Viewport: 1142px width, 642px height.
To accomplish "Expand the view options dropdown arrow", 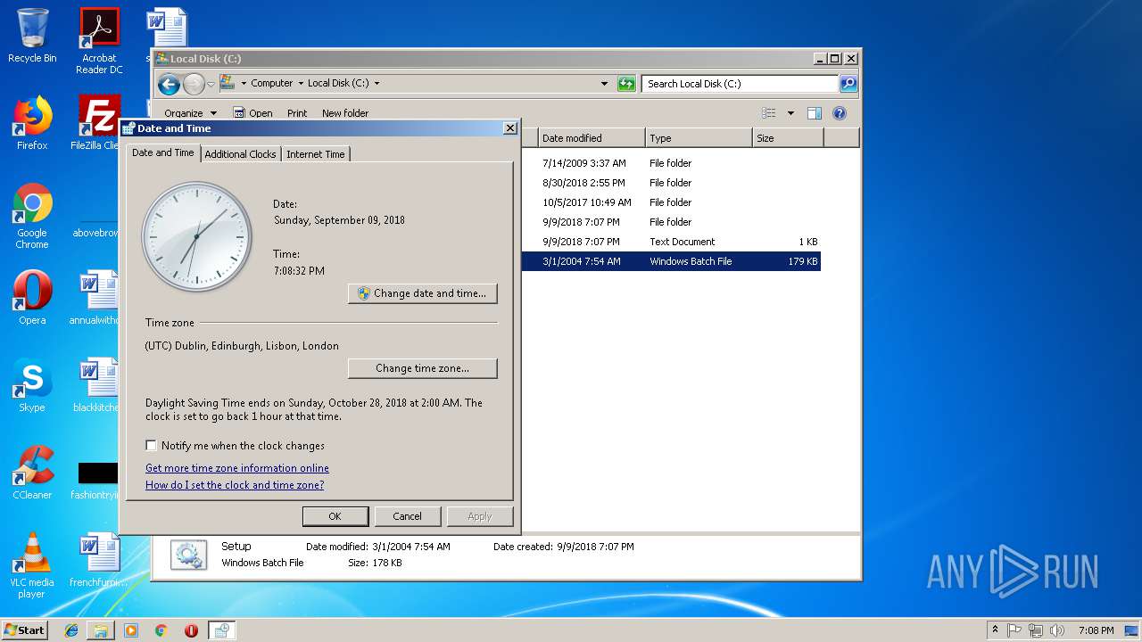I will pos(790,113).
